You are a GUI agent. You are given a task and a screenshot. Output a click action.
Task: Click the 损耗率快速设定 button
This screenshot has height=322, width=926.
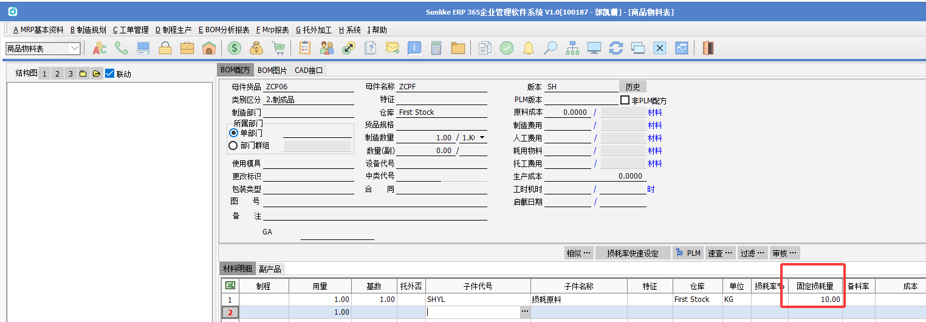pyautogui.click(x=633, y=253)
